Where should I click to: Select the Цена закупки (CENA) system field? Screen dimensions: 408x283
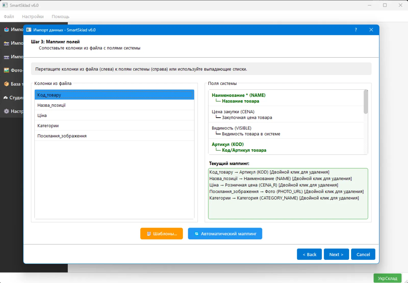point(286,114)
